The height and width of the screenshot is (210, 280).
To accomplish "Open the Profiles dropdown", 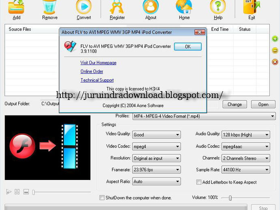I will (204, 116).
